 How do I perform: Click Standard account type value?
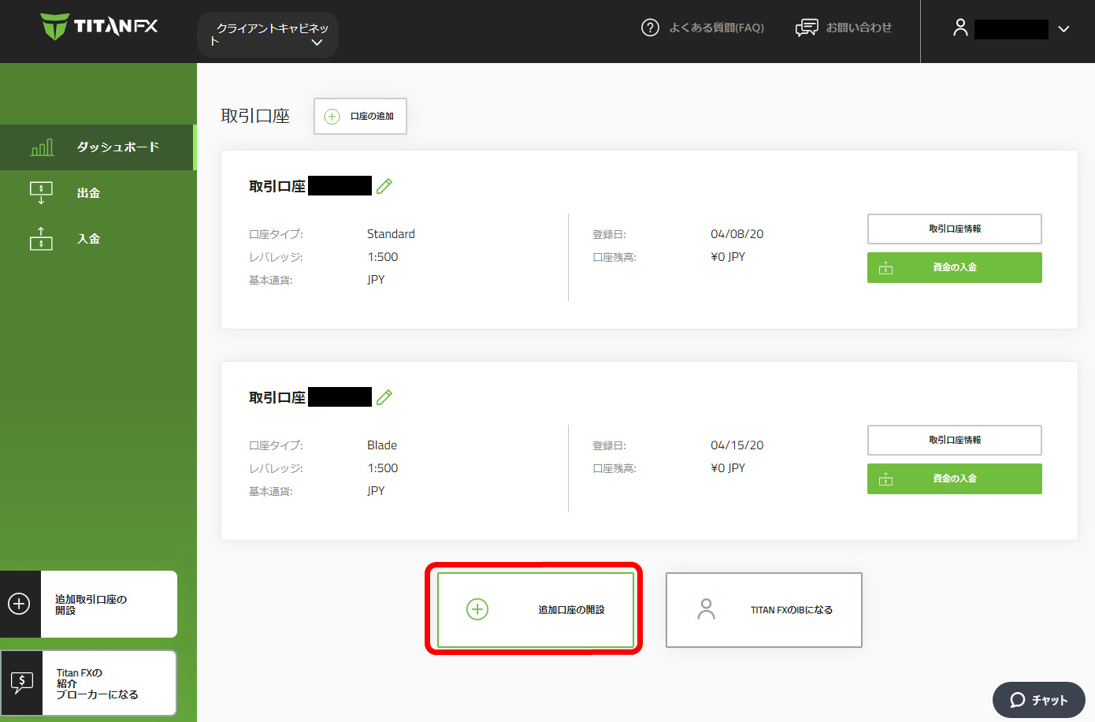coord(391,234)
